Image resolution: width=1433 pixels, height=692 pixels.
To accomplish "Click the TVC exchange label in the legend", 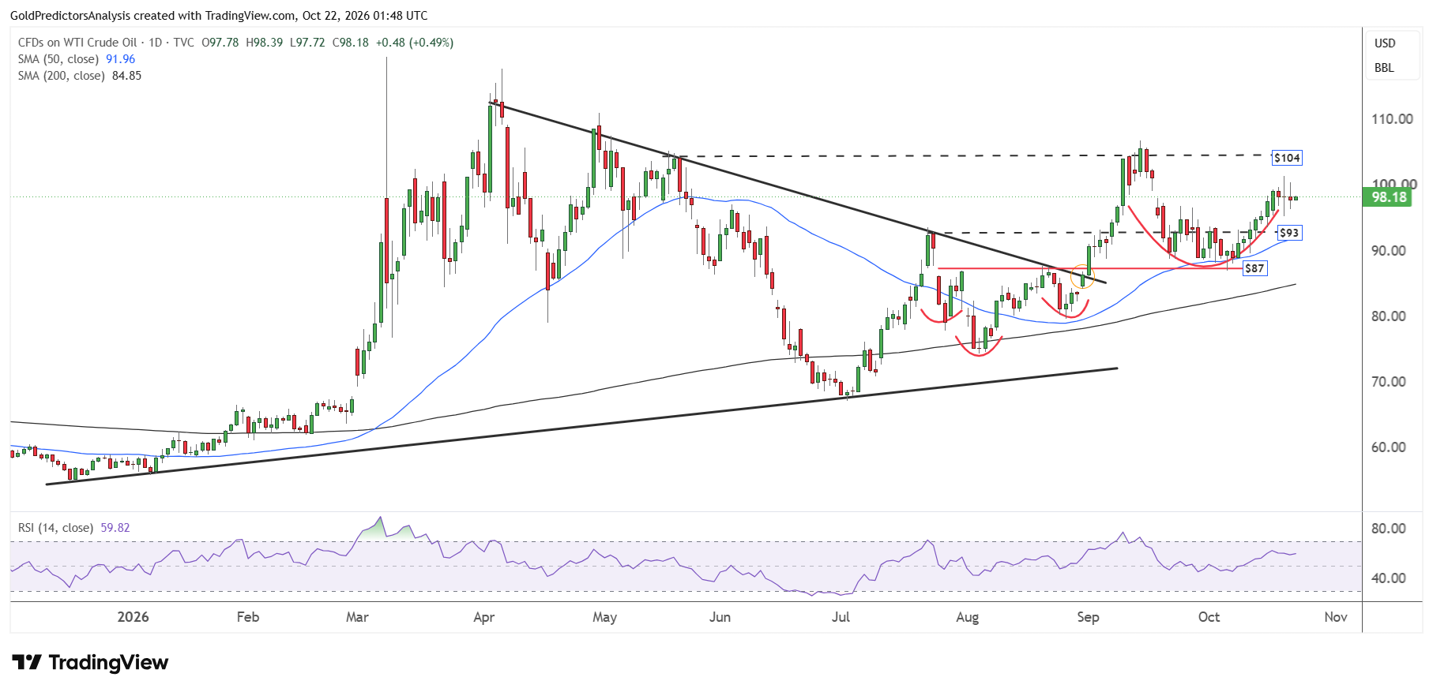I will point(184,43).
